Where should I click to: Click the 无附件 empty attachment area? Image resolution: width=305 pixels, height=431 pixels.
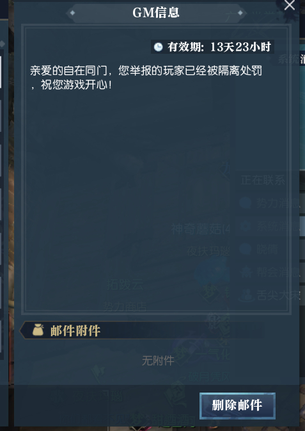click(158, 361)
